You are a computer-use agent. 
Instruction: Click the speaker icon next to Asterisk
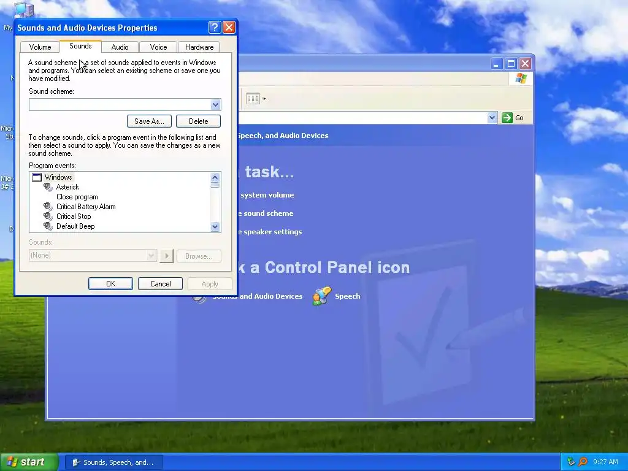point(48,187)
